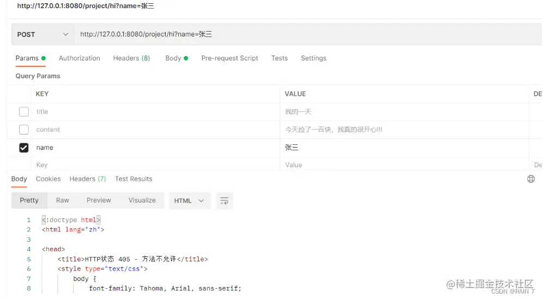The width and height of the screenshot is (543, 299).
Task: Select the Pretty view button
Action: (x=29, y=200)
